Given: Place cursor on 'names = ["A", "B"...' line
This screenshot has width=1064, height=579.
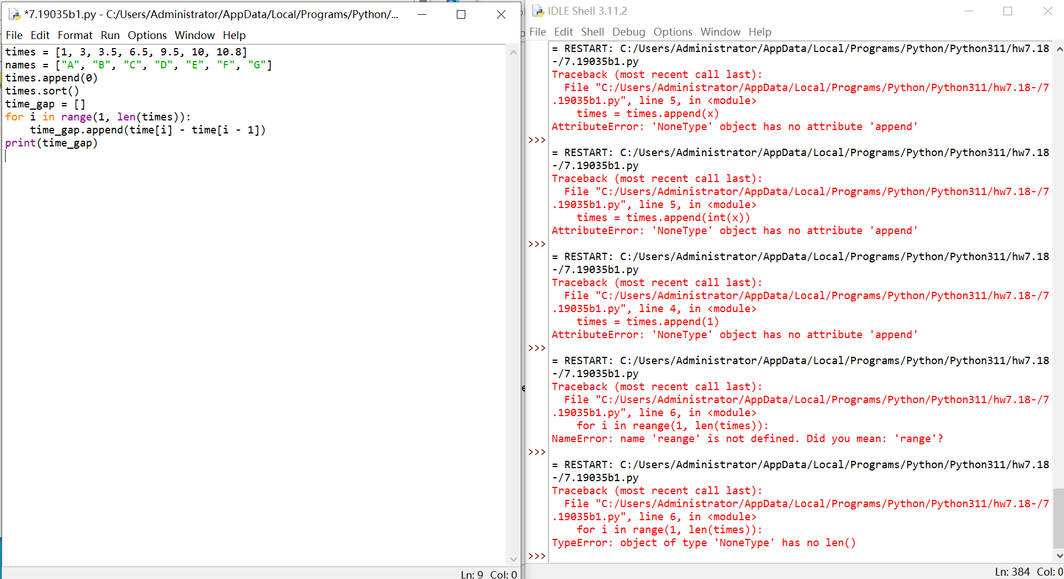Looking at the screenshot, I should (x=139, y=65).
